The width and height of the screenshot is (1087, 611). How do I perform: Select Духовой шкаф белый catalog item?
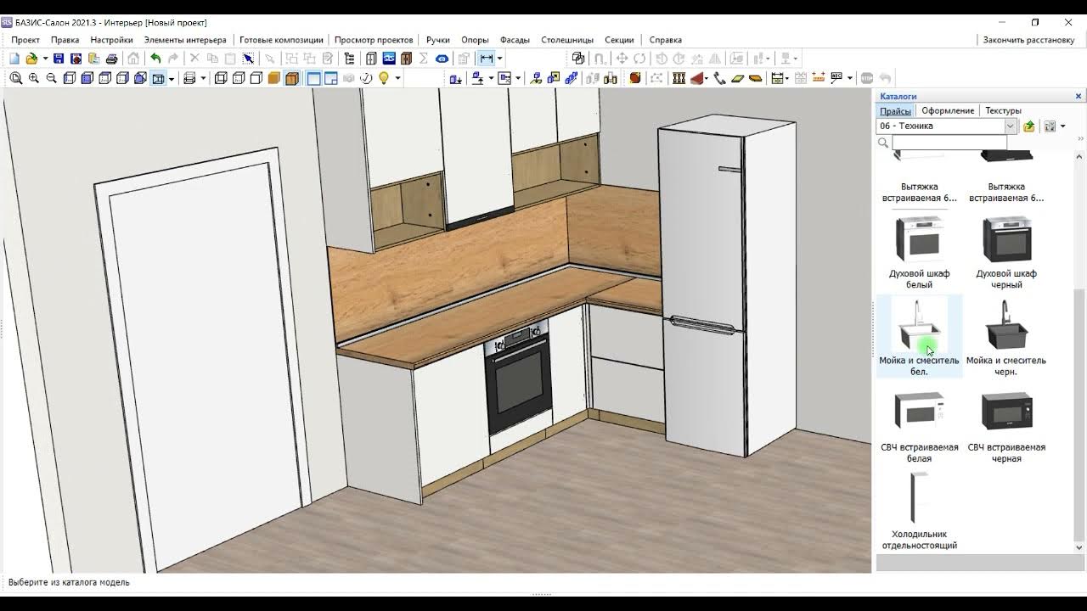click(x=919, y=250)
